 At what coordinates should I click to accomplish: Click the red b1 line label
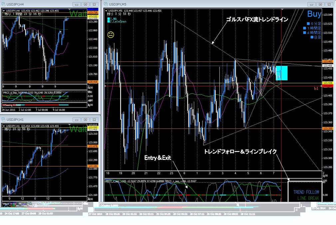[x=316, y=88]
